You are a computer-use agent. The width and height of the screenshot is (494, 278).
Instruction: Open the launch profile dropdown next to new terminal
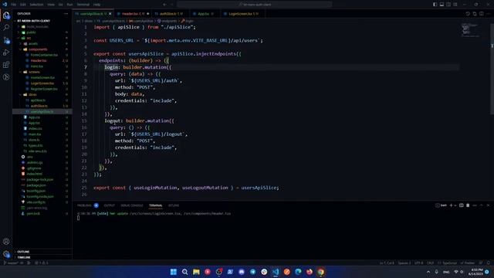pos(455,205)
